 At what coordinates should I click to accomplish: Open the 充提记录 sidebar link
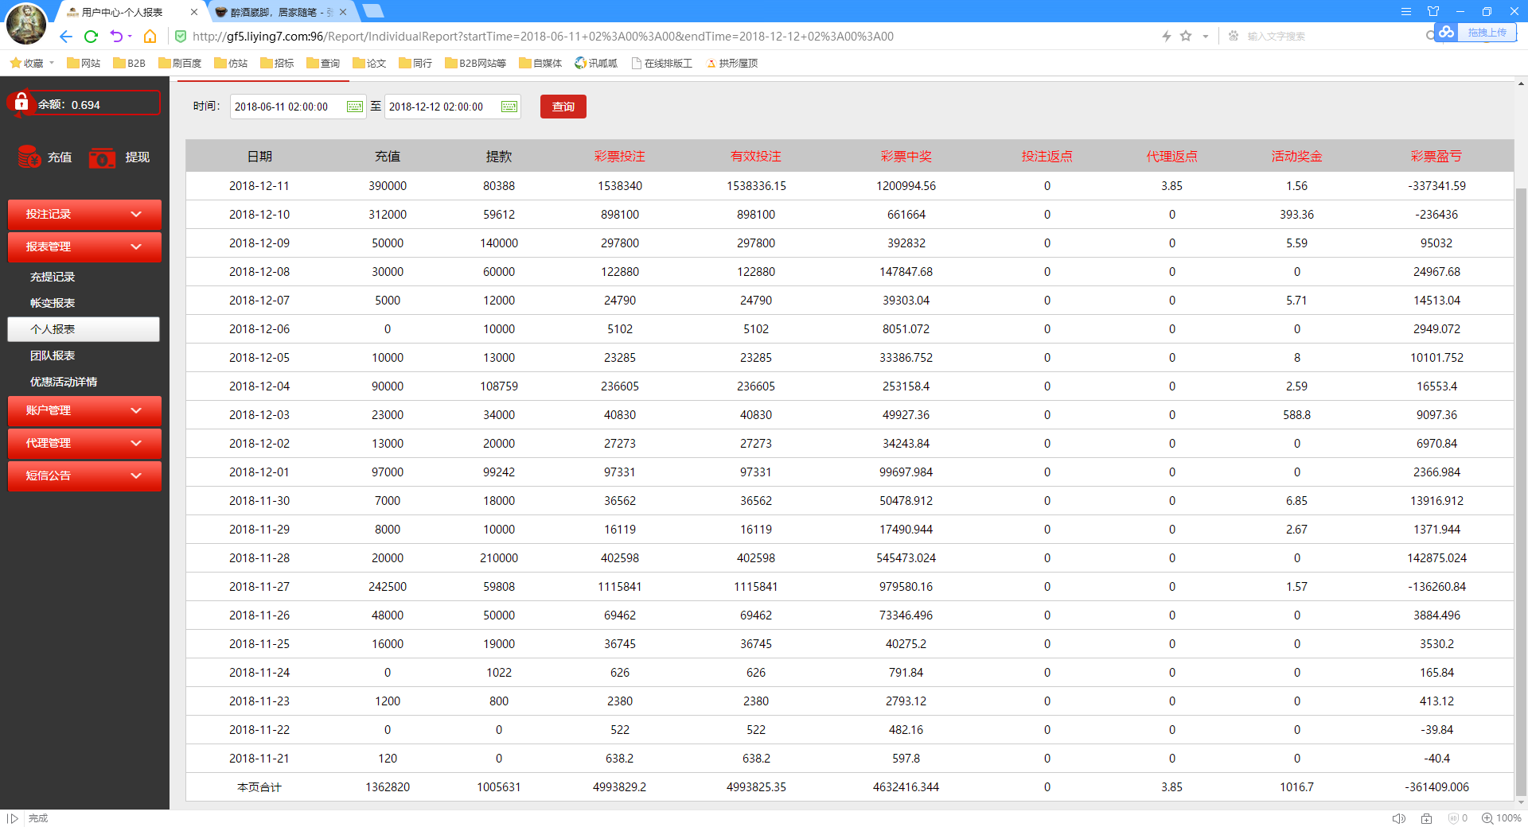(53, 277)
